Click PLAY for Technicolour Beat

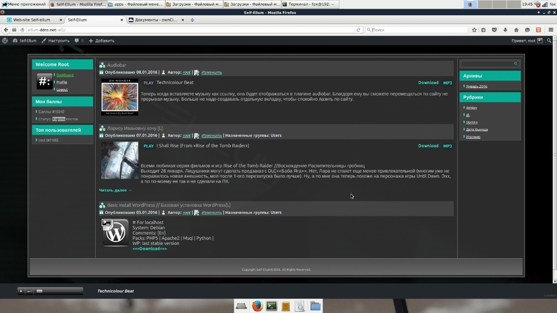click(x=148, y=82)
